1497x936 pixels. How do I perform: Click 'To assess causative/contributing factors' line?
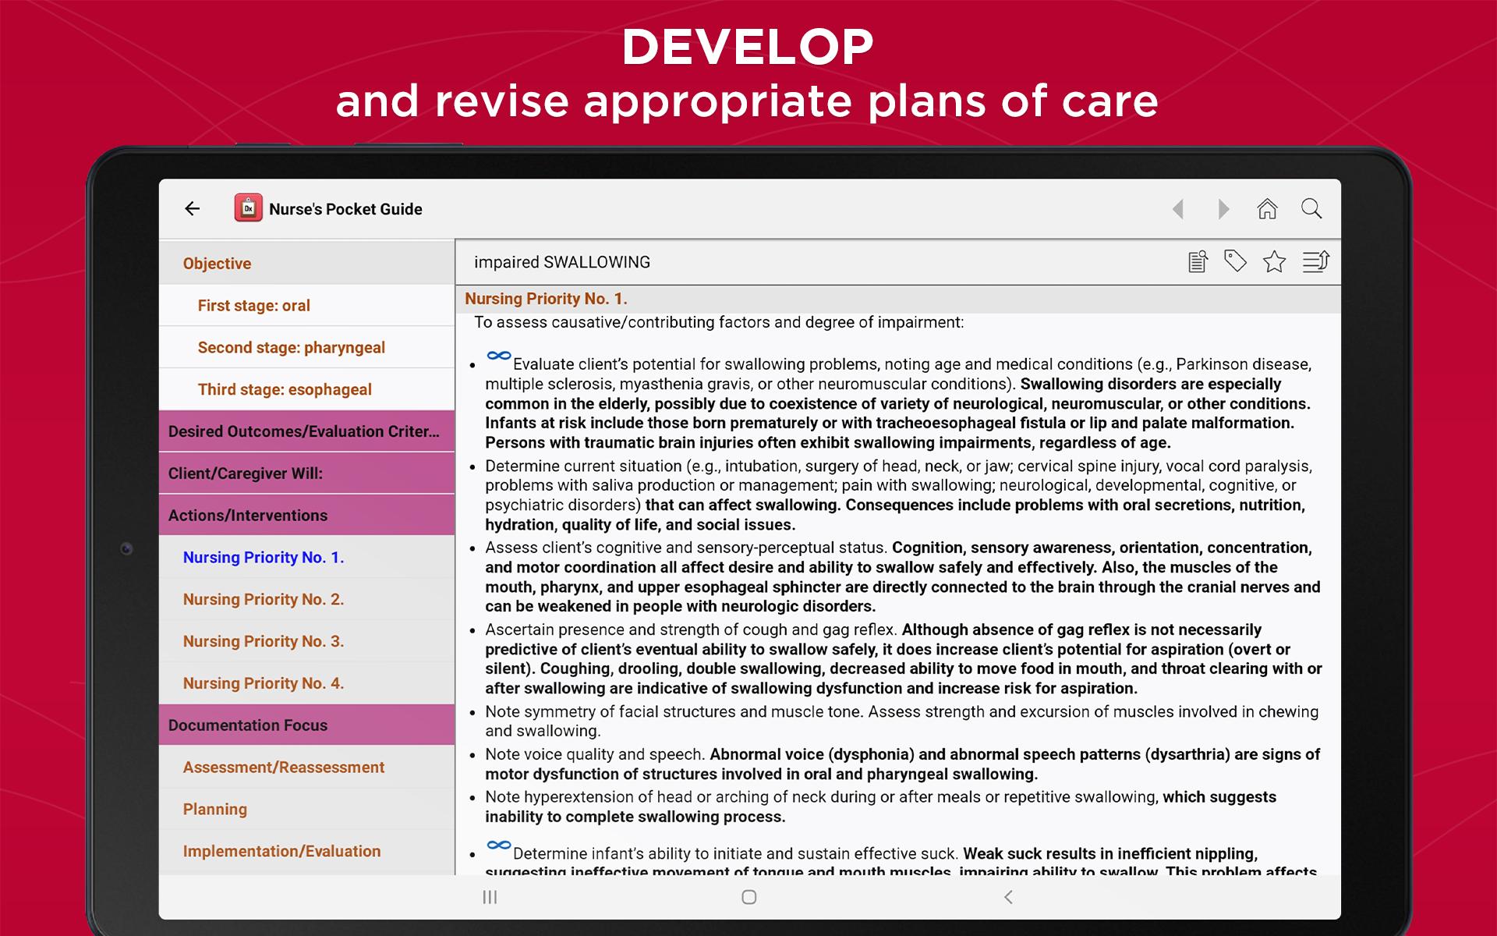(719, 322)
